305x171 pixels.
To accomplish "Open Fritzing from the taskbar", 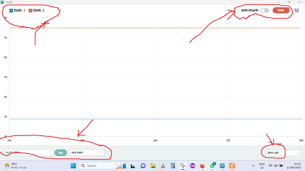I will pyautogui.click(x=182, y=165).
